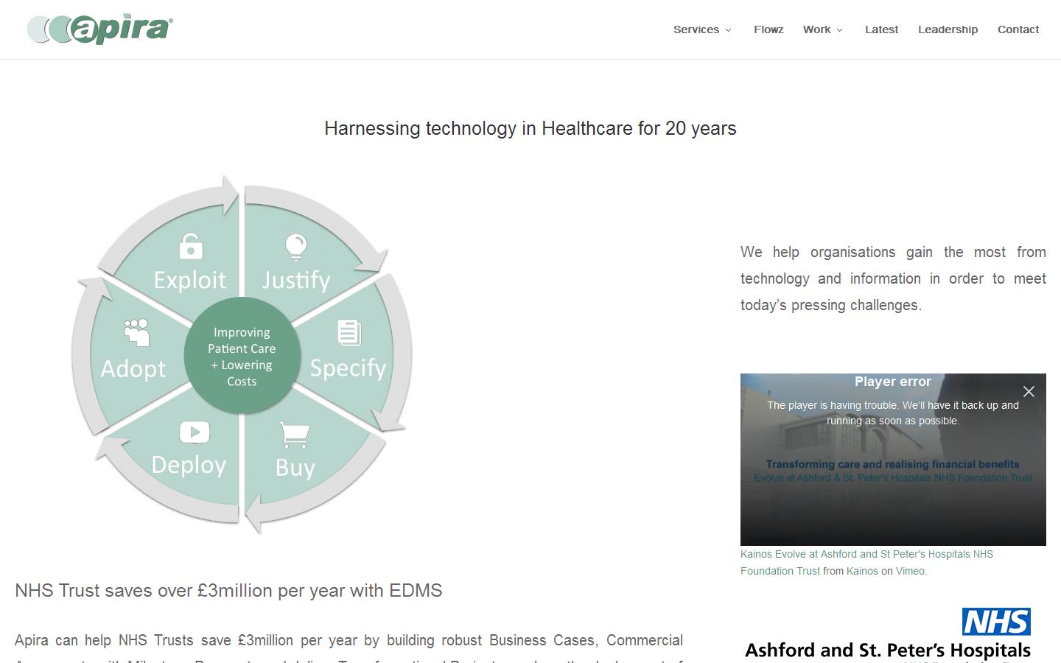Viewport: 1061px width, 663px height.
Task: Go to the Leadership page
Action: tap(948, 29)
